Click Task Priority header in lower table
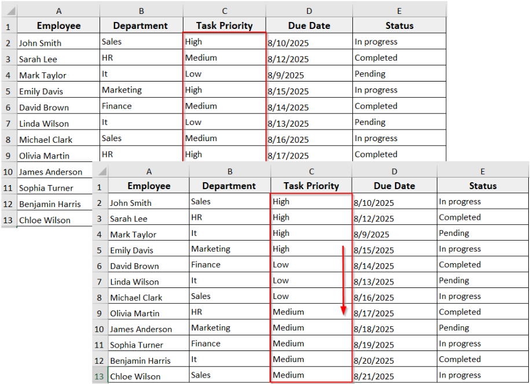 311,186
